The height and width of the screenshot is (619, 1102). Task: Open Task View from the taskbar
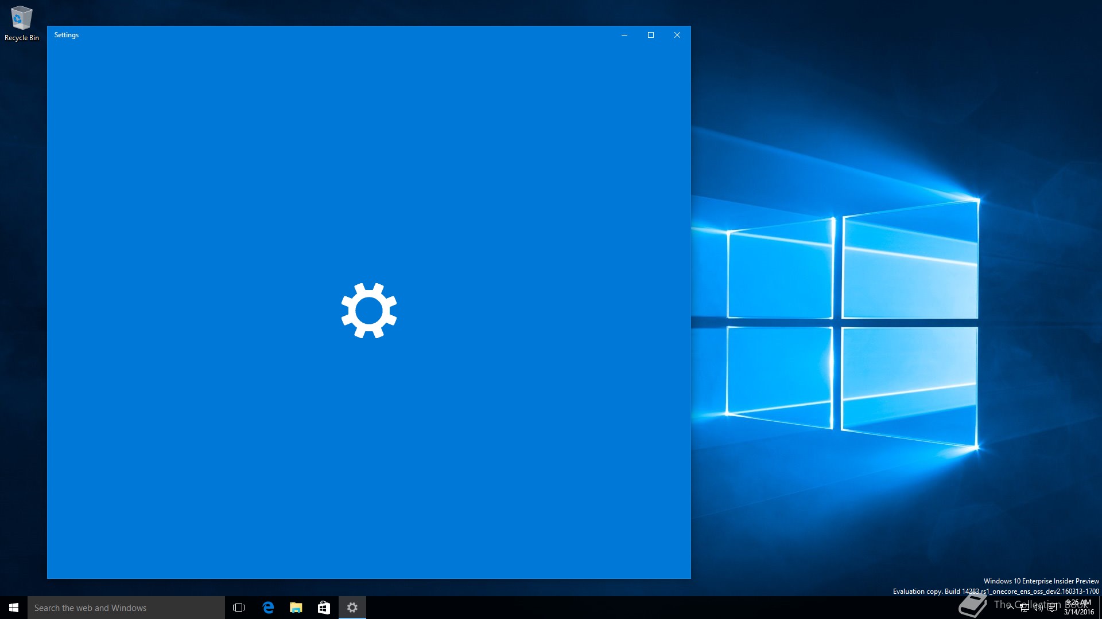239,608
